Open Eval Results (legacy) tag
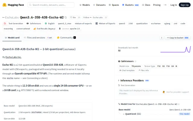 tap(44, 29)
